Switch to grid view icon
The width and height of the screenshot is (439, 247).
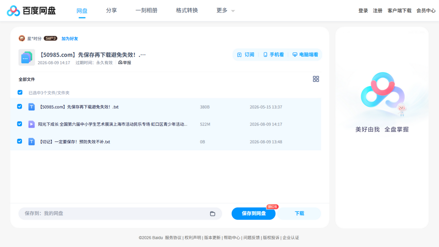tap(316, 79)
